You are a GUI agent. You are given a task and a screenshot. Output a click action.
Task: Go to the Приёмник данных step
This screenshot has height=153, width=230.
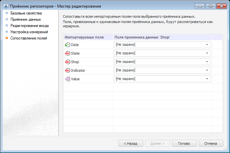(25, 19)
